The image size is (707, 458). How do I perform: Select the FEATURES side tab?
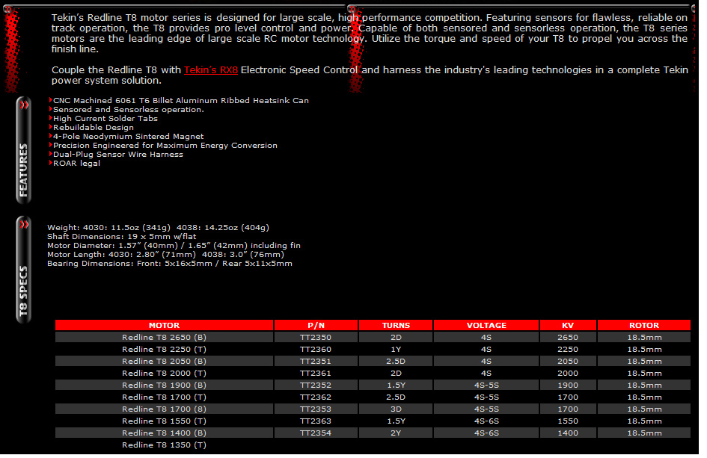23,150
